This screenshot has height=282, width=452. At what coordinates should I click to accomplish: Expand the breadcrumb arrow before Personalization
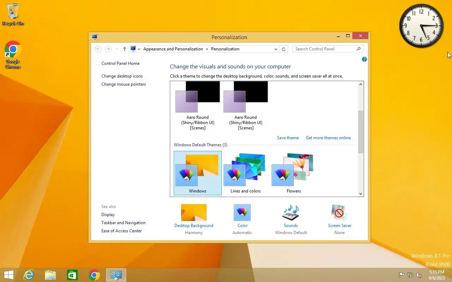tap(207, 49)
